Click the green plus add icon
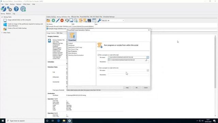Viewport: 218px width, 123px height. [53, 20]
